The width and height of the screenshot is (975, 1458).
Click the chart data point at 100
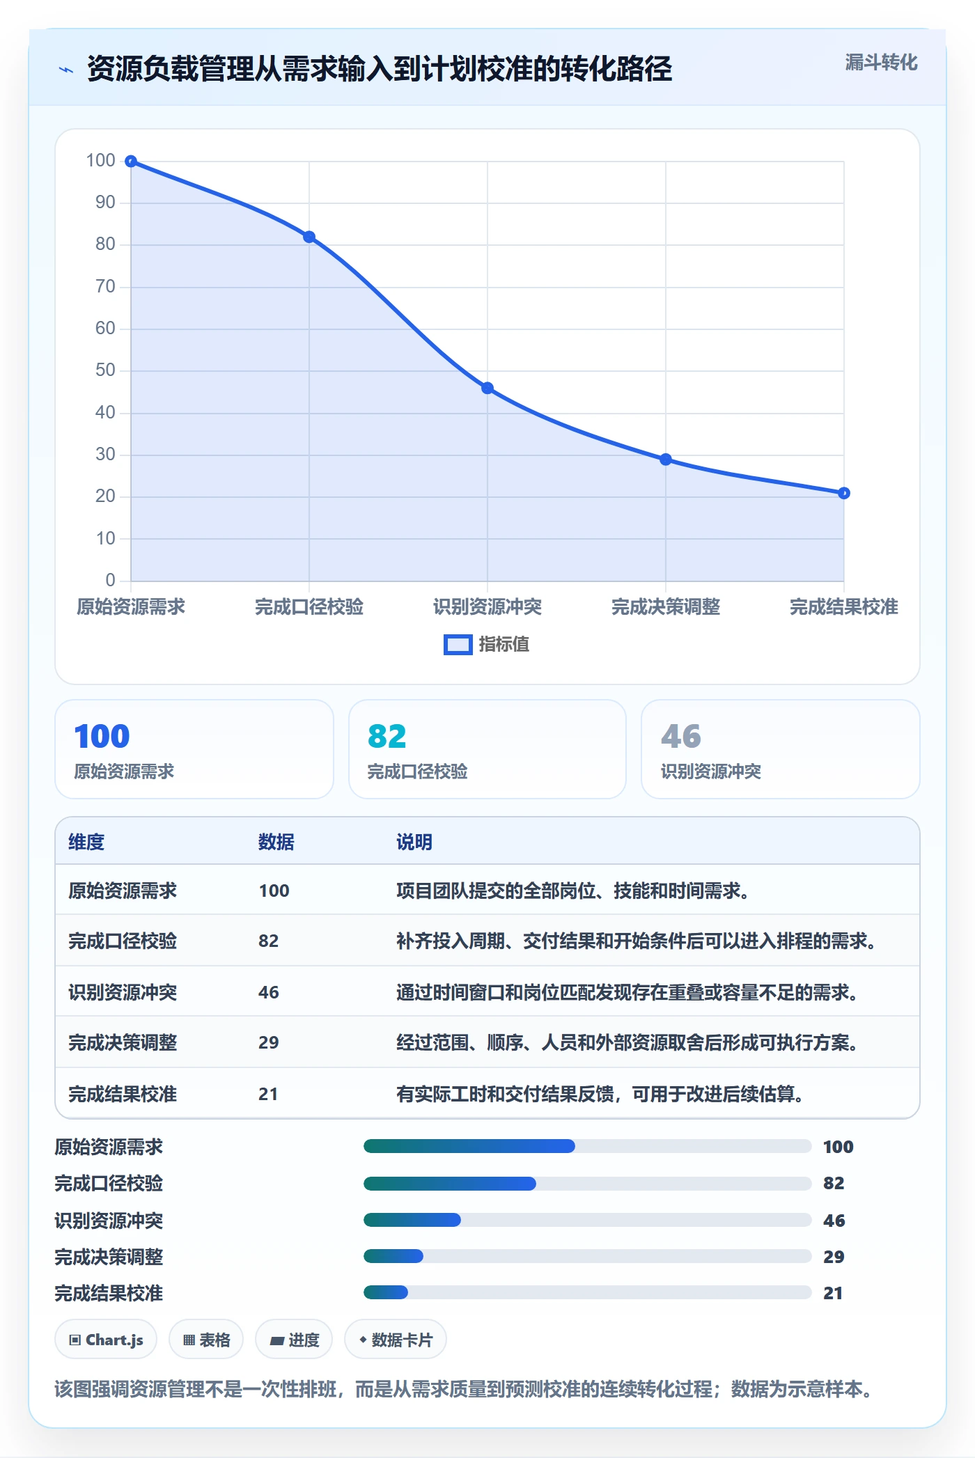(x=131, y=162)
